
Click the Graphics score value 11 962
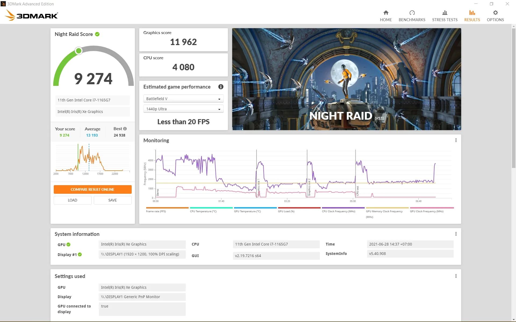click(183, 42)
